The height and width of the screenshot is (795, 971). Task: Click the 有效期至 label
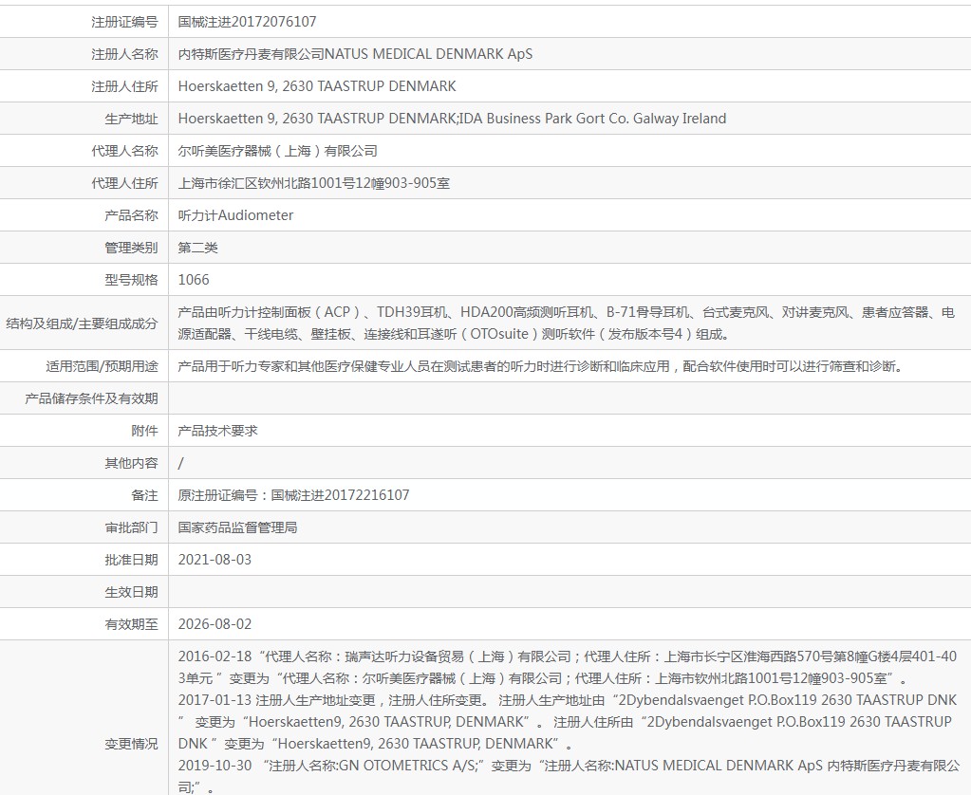point(131,623)
